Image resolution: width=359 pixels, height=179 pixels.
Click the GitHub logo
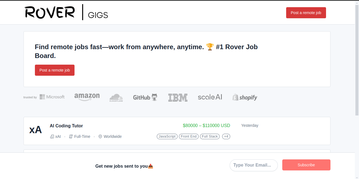click(x=145, y=97)
